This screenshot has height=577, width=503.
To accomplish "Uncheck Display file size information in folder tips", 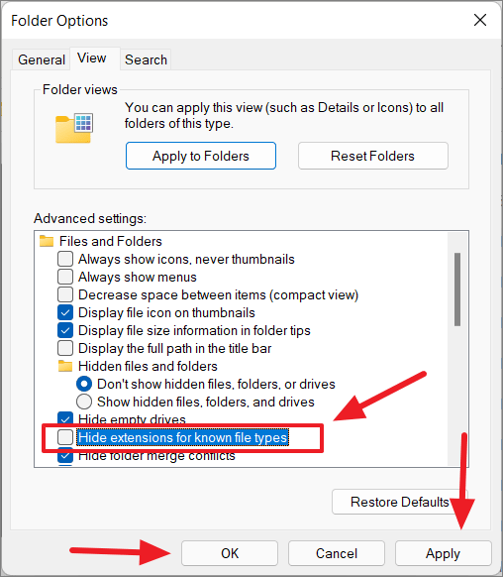I will tap(65, 330).
